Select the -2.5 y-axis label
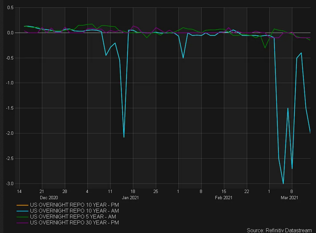Screen dimensions: 316x233 click(10, 159)
